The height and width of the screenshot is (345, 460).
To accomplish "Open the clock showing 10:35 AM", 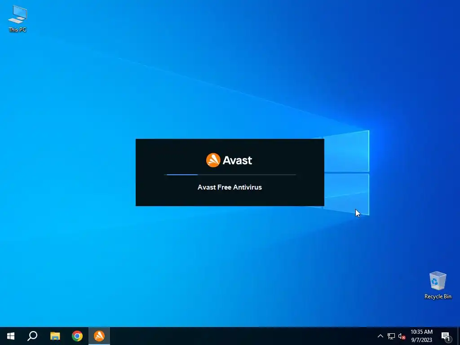I will point(421,336).
